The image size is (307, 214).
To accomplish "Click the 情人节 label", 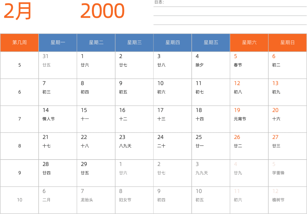I will click(49, 119).
